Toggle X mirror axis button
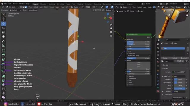Image resolution: width=190 pixels, height=106 pixels. [96, 10]
